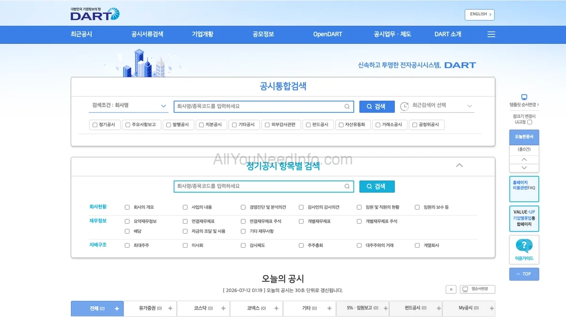Image resolution: width=566 pixels, height=318 pixels.
Task: Tick the 계열회사 checkbox
Action: (417, 245)
